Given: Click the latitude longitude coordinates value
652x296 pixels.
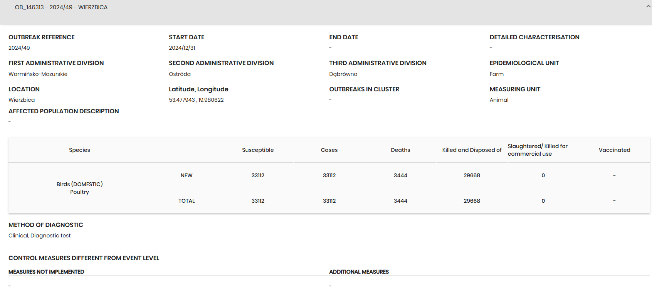Looking at the screenshot, I should (x=196, y=100).
